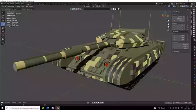
Task: Open the Windows Start menu
Action: coord(2,108)
